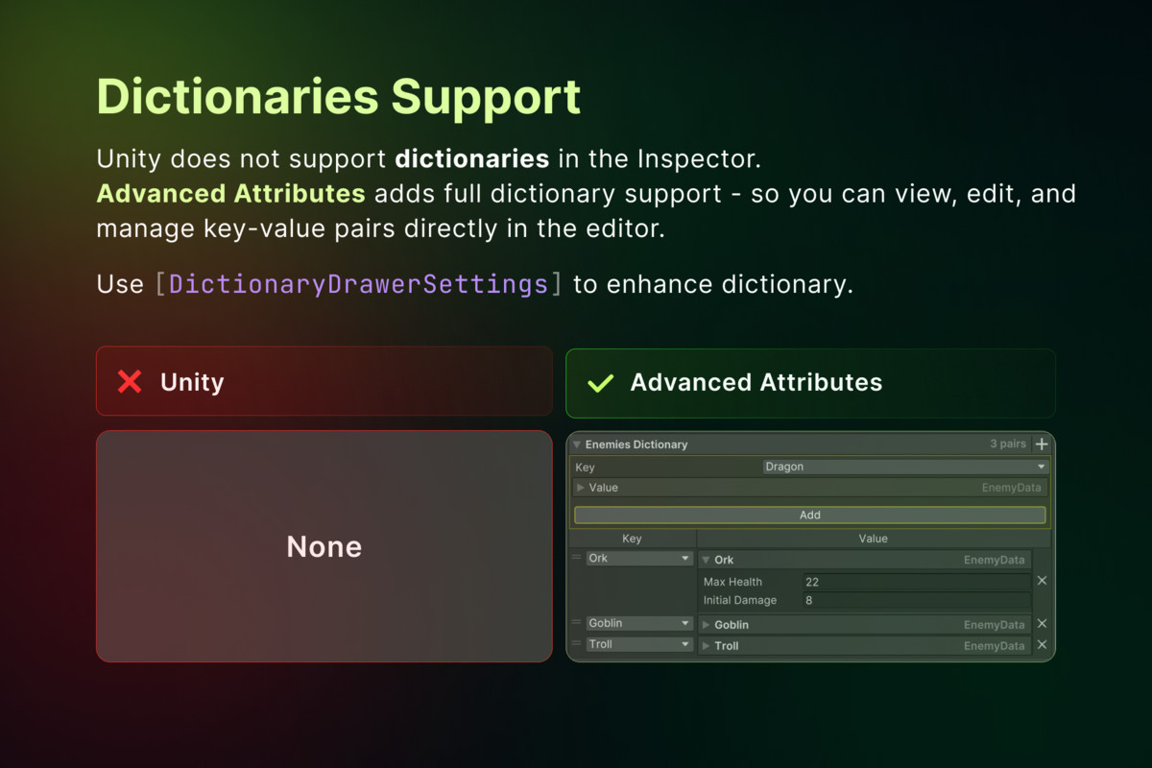Image resolution: width=1152 pixels, height=768 pixels.
Task: Remove the Ork pair with its X icon
Action: (x=1042, y=581)
